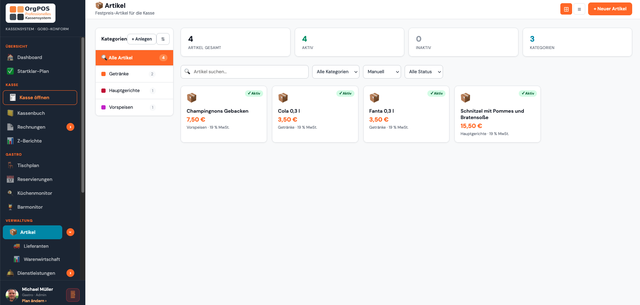
Task: Switch to list view icon
Action: pos(579,9)
